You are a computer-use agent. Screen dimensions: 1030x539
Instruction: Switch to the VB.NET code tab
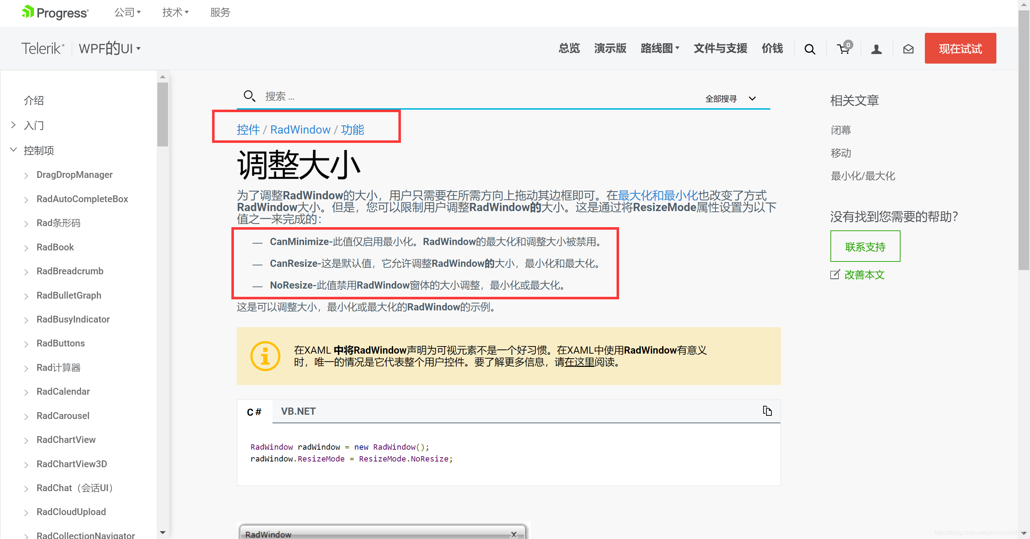(298, 411)
